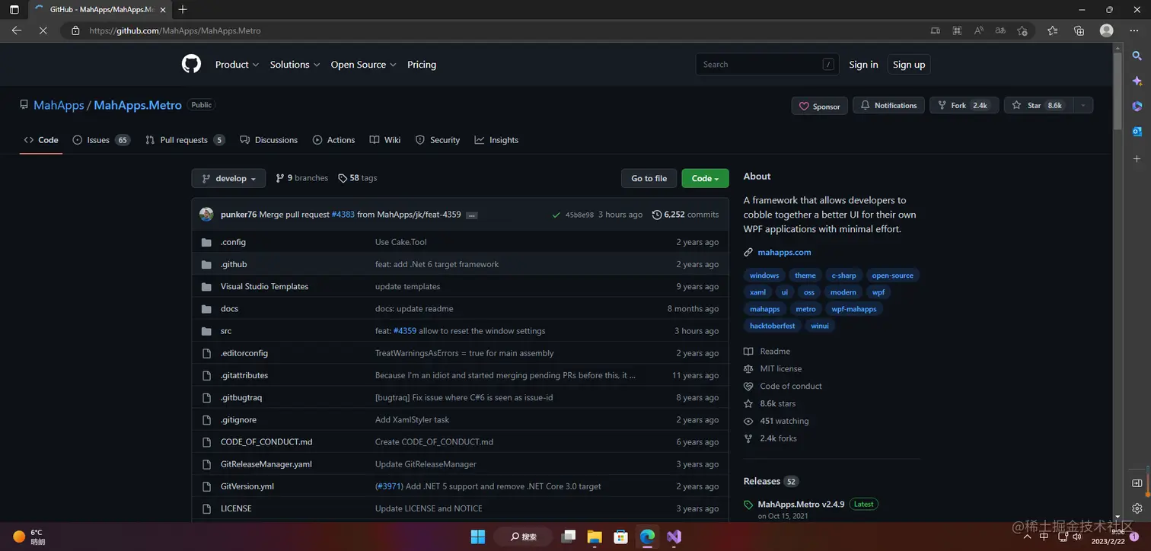
Task: Click the Go to file button
Action: point(649,178)
